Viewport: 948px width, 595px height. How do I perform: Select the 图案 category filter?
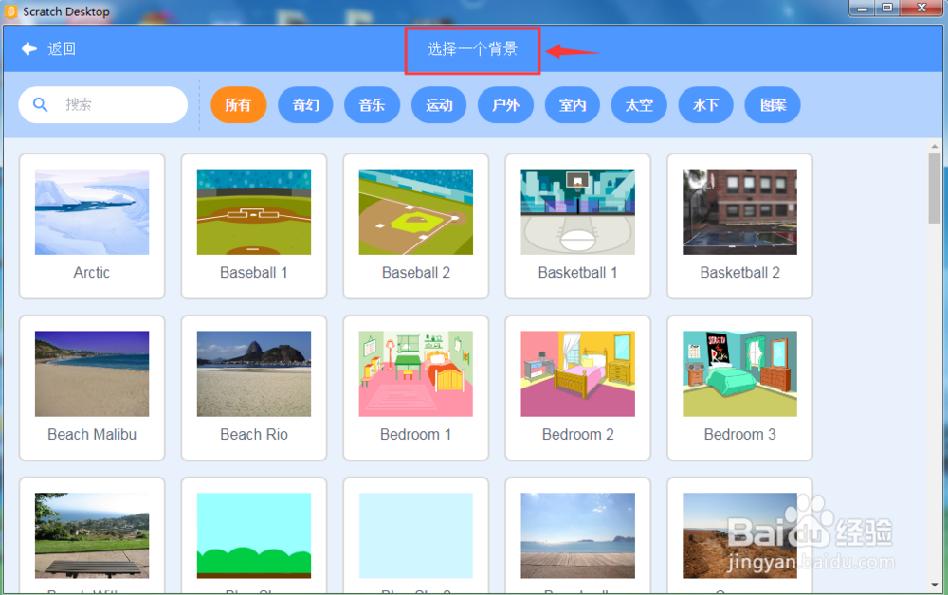pyautogui.click(x=773, y=105)
